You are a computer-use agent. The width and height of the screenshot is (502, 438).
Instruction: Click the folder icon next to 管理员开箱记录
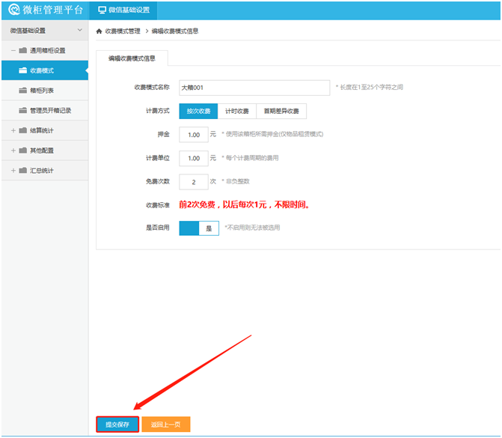point(23,111)
